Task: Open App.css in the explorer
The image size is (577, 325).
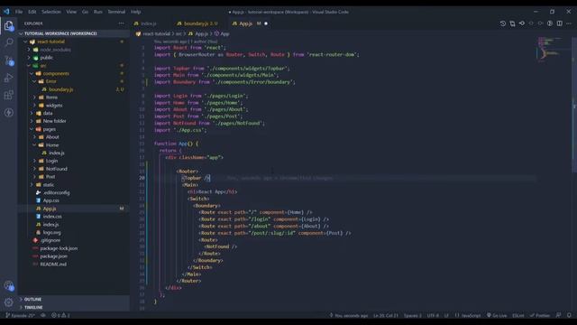Action: [50, 200]
